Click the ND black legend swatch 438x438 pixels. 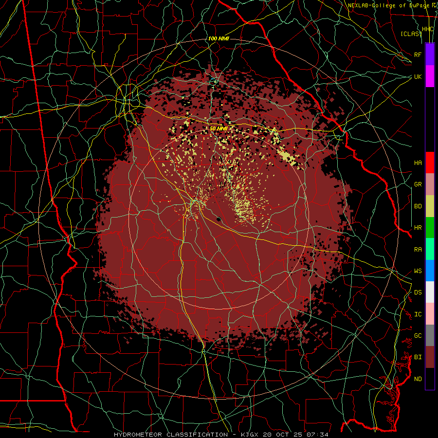pos(430,379)
